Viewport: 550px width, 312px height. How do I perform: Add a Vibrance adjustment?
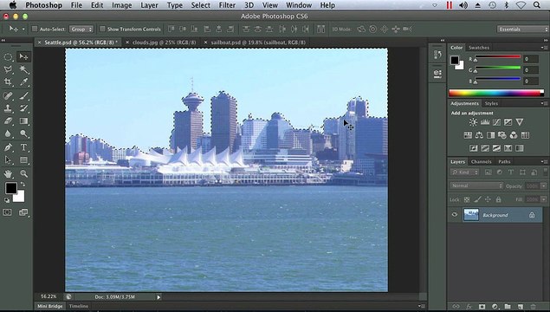pos(520,122)
